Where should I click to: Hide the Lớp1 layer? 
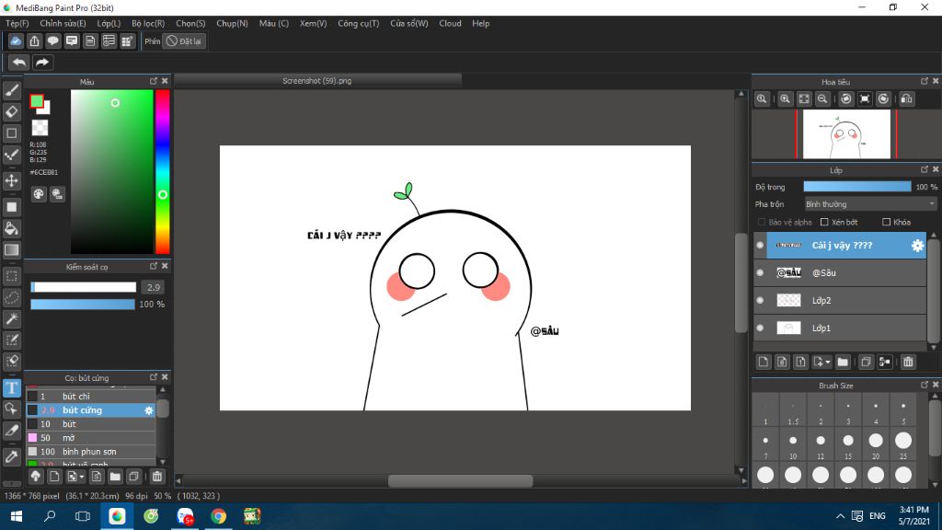click(760, 328)
